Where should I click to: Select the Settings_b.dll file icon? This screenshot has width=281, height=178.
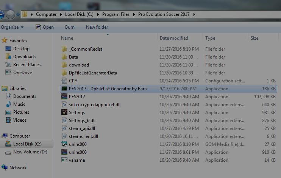click(x=64, y=121)
